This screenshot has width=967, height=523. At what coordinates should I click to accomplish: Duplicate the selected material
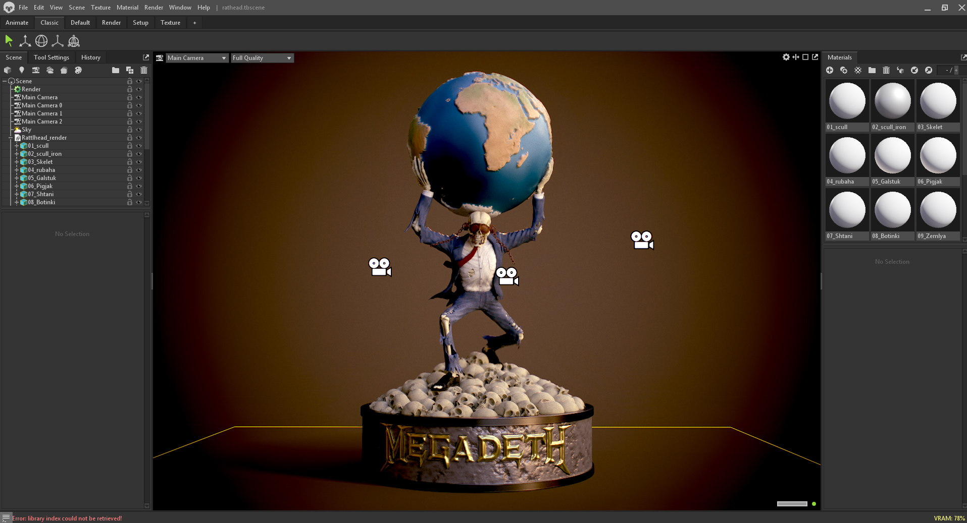point(844,70)
